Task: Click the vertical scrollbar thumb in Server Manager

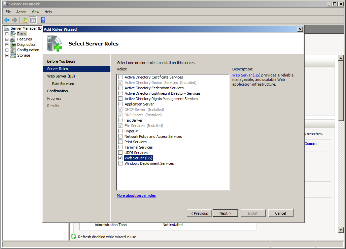Action: 341,91
